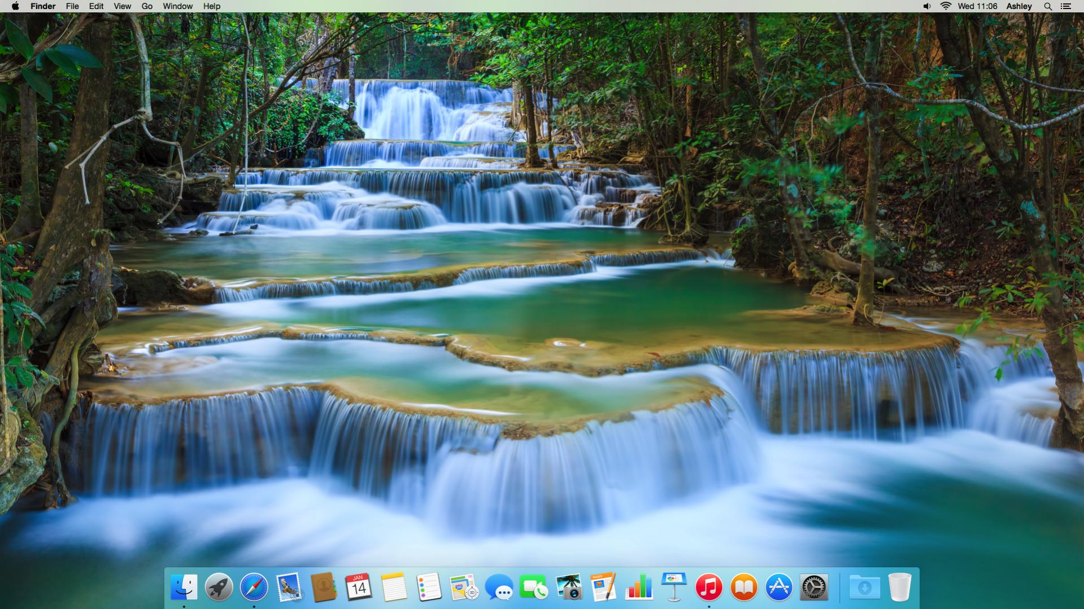The width and height of the screenshot is (1084, 609).
Task: Open Messages speech bubble icon
Action: point(499,588)
